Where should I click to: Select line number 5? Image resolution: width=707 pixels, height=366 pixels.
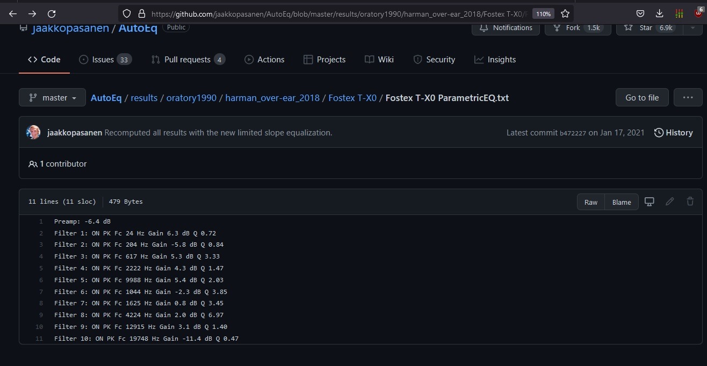(x=41, y=268)
